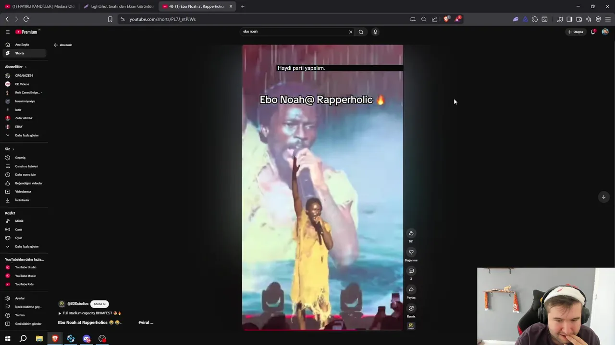This screenshot has width=615, height=345.
Task: Switch to LightShot tab
Action: pos(119,6)
